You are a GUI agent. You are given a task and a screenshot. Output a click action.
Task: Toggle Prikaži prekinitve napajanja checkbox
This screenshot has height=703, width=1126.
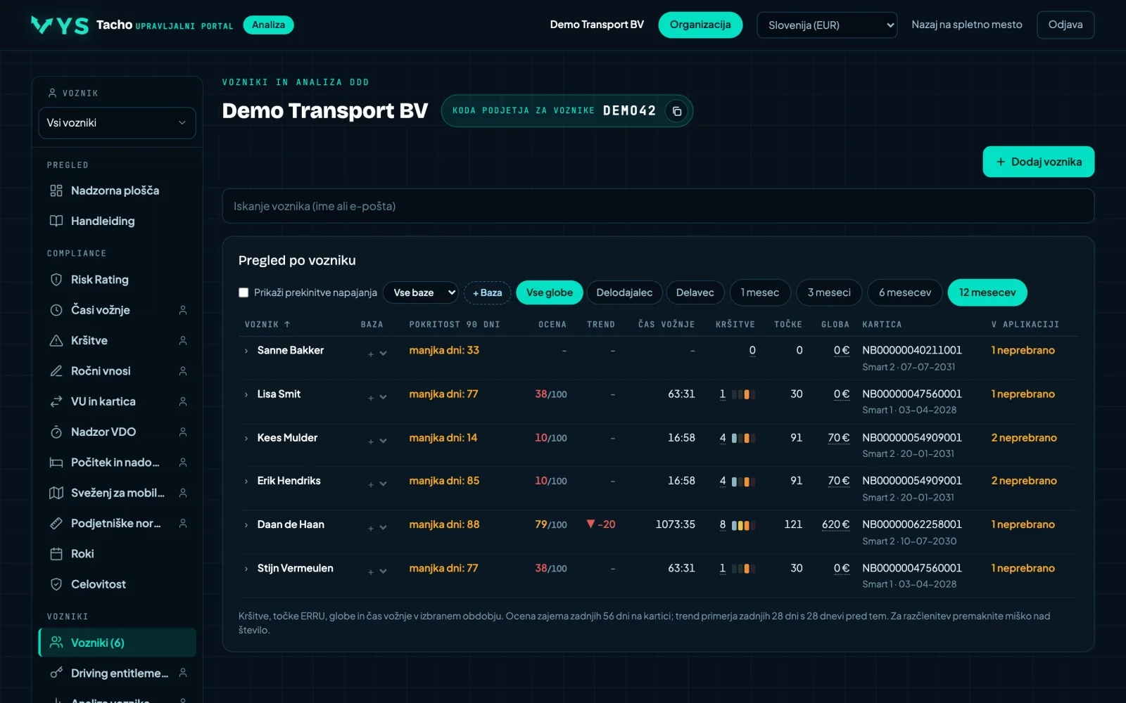[243, 292]
